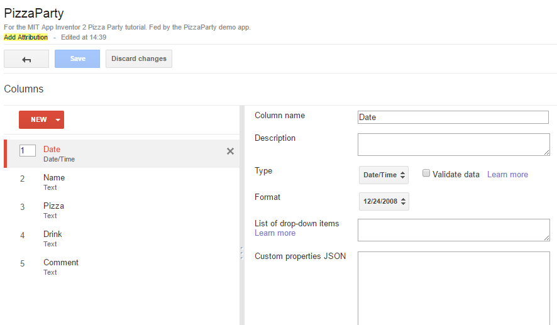The image size is (557, 325).
Task: Click the Column name input field
Action: (453, 117)
